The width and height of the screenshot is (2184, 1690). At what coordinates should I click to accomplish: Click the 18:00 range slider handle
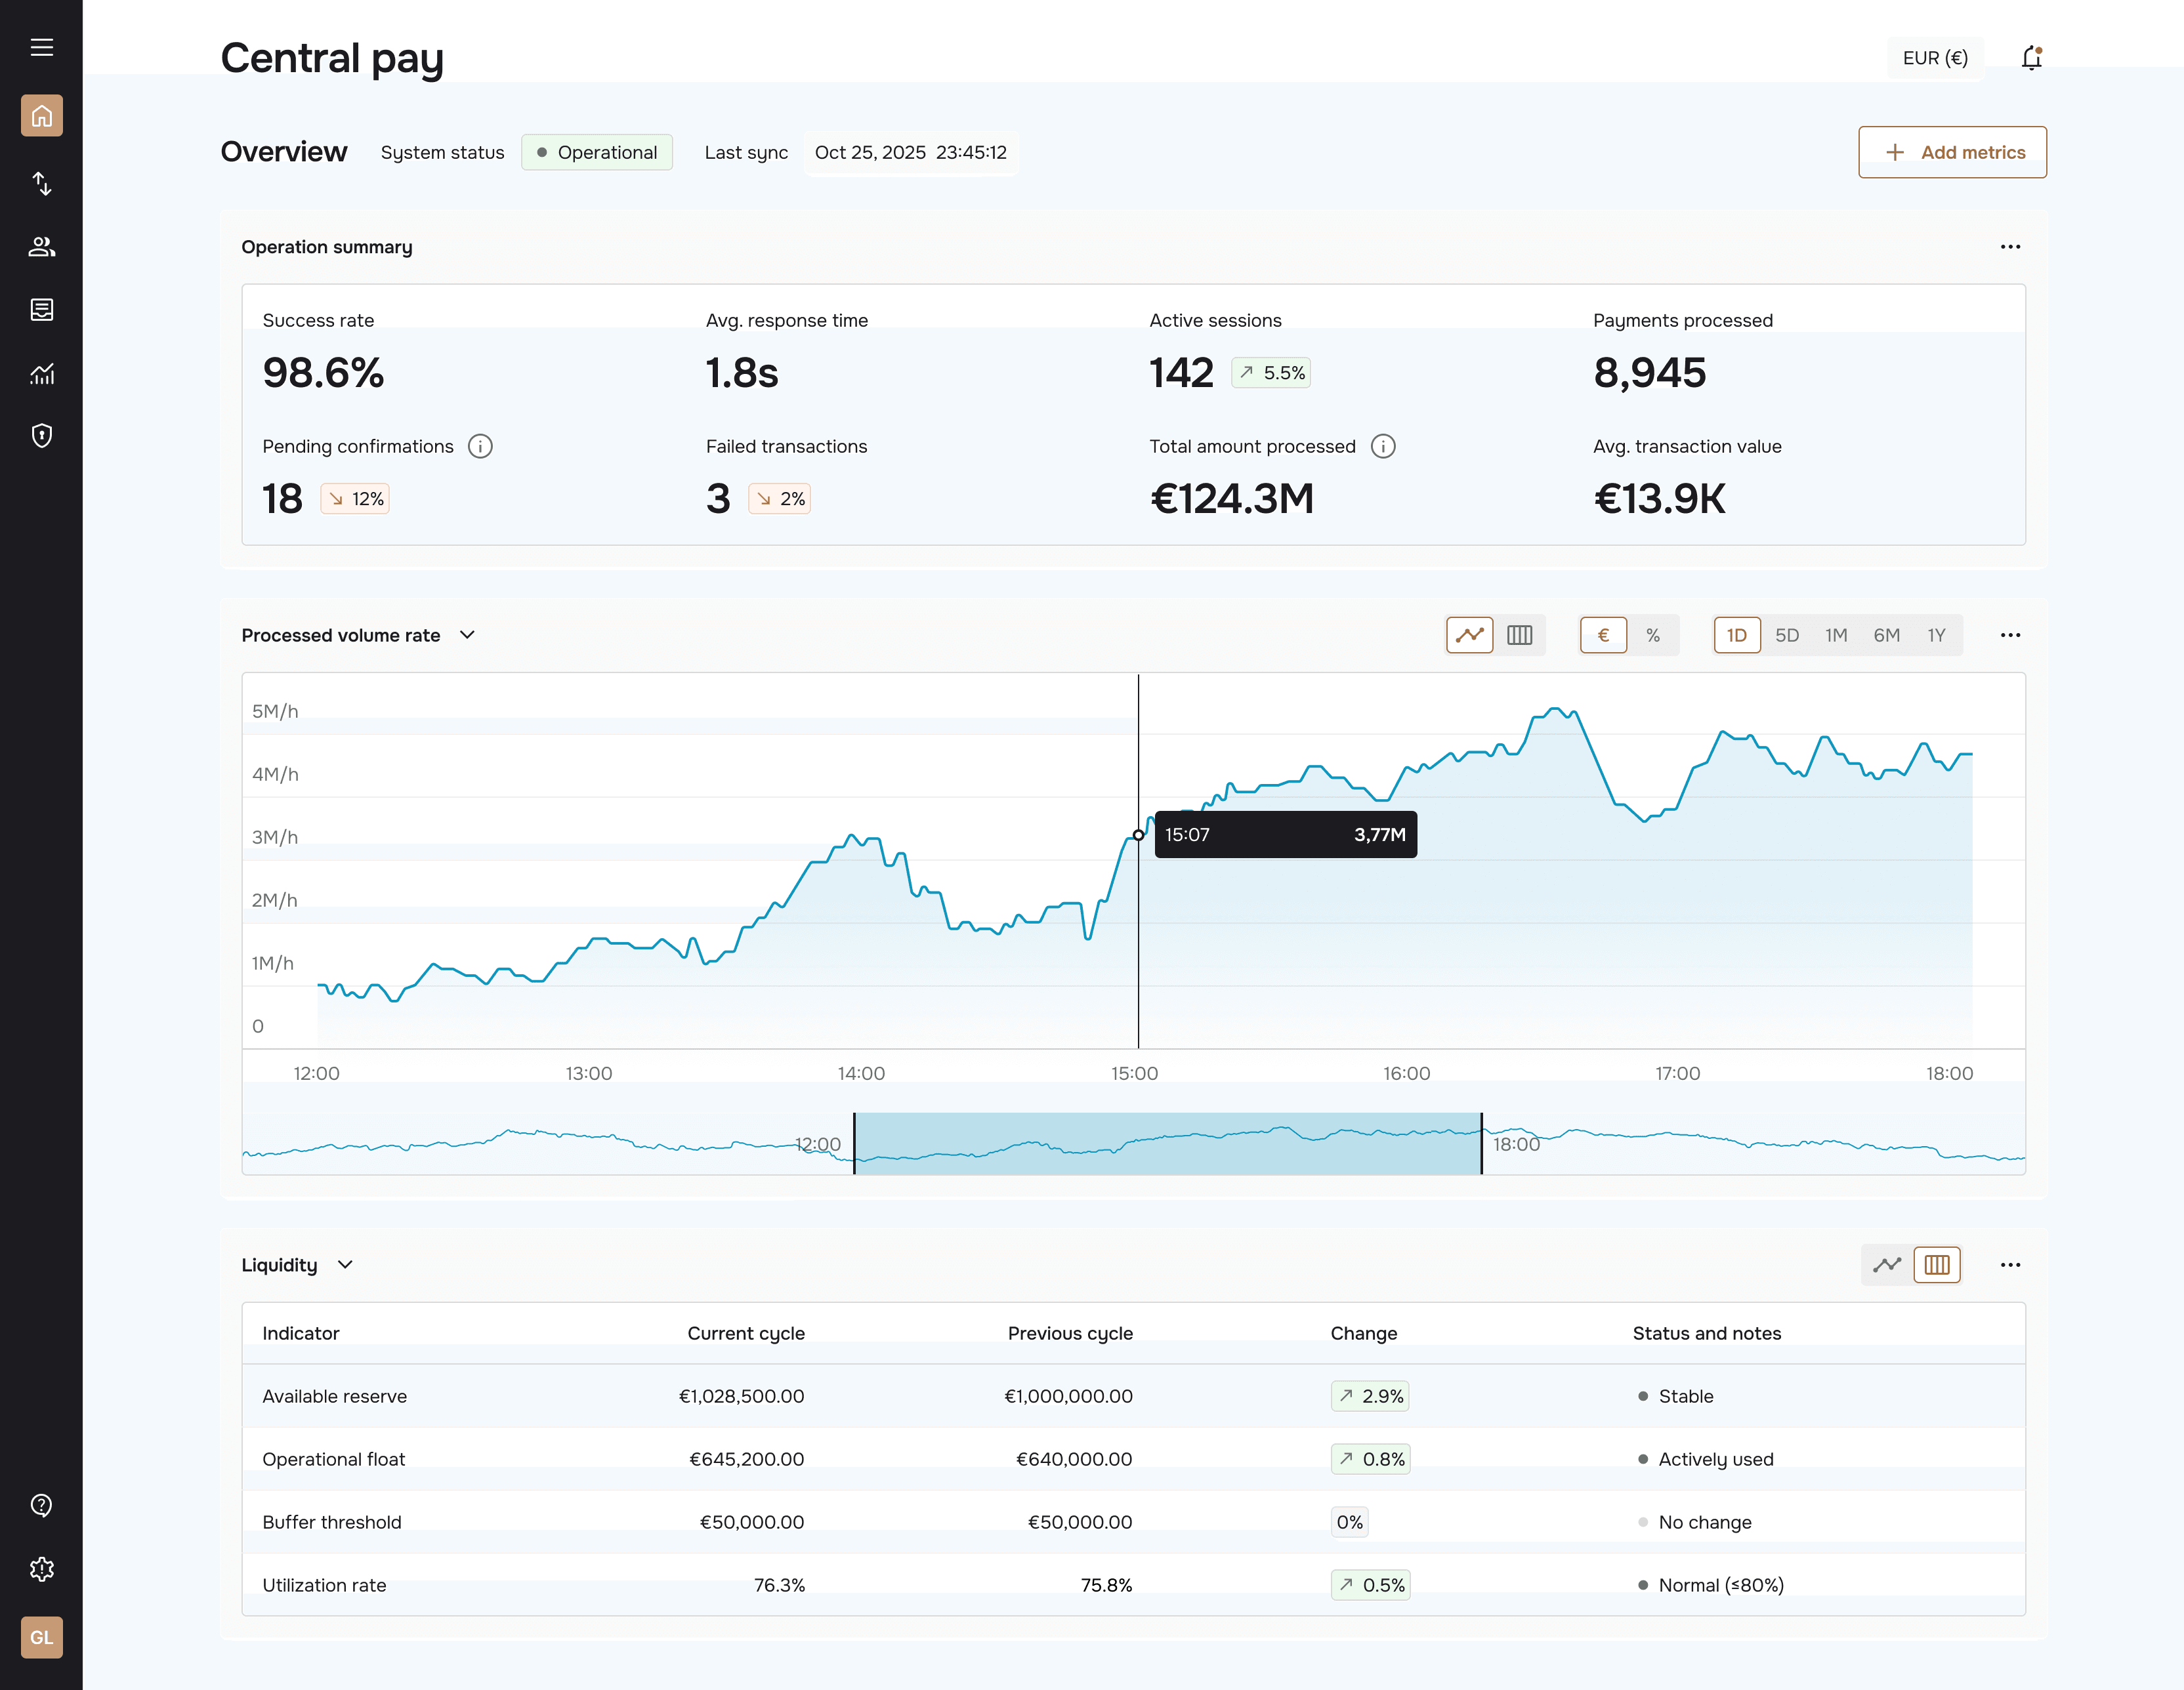[x=1481, y=1143]
